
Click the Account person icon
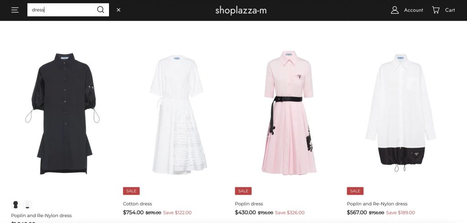click(394, 10)
